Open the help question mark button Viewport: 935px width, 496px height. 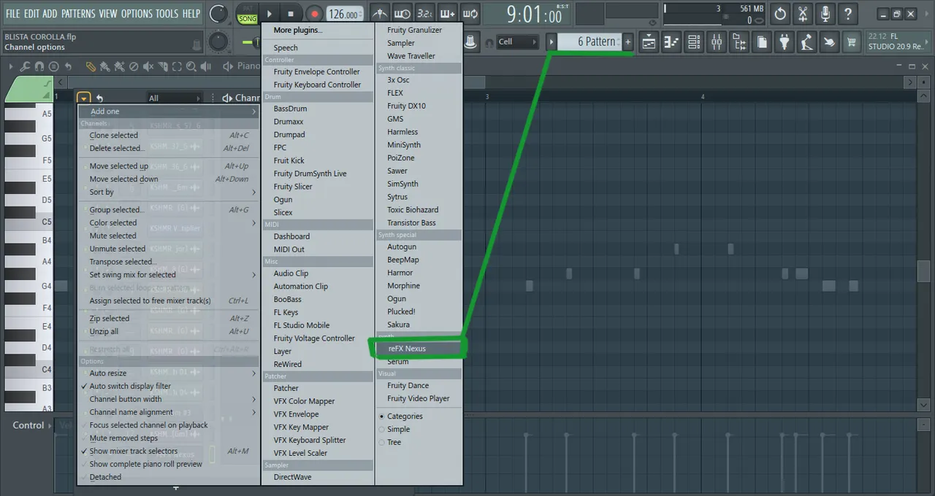848,13
